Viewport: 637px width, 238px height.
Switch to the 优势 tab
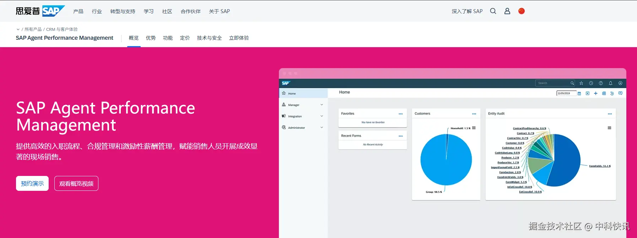coord(151,38)
